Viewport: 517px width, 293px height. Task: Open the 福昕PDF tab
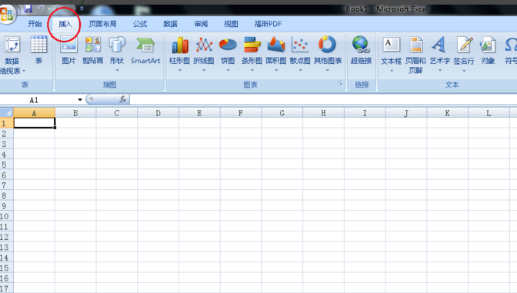[x=268, y=24]
